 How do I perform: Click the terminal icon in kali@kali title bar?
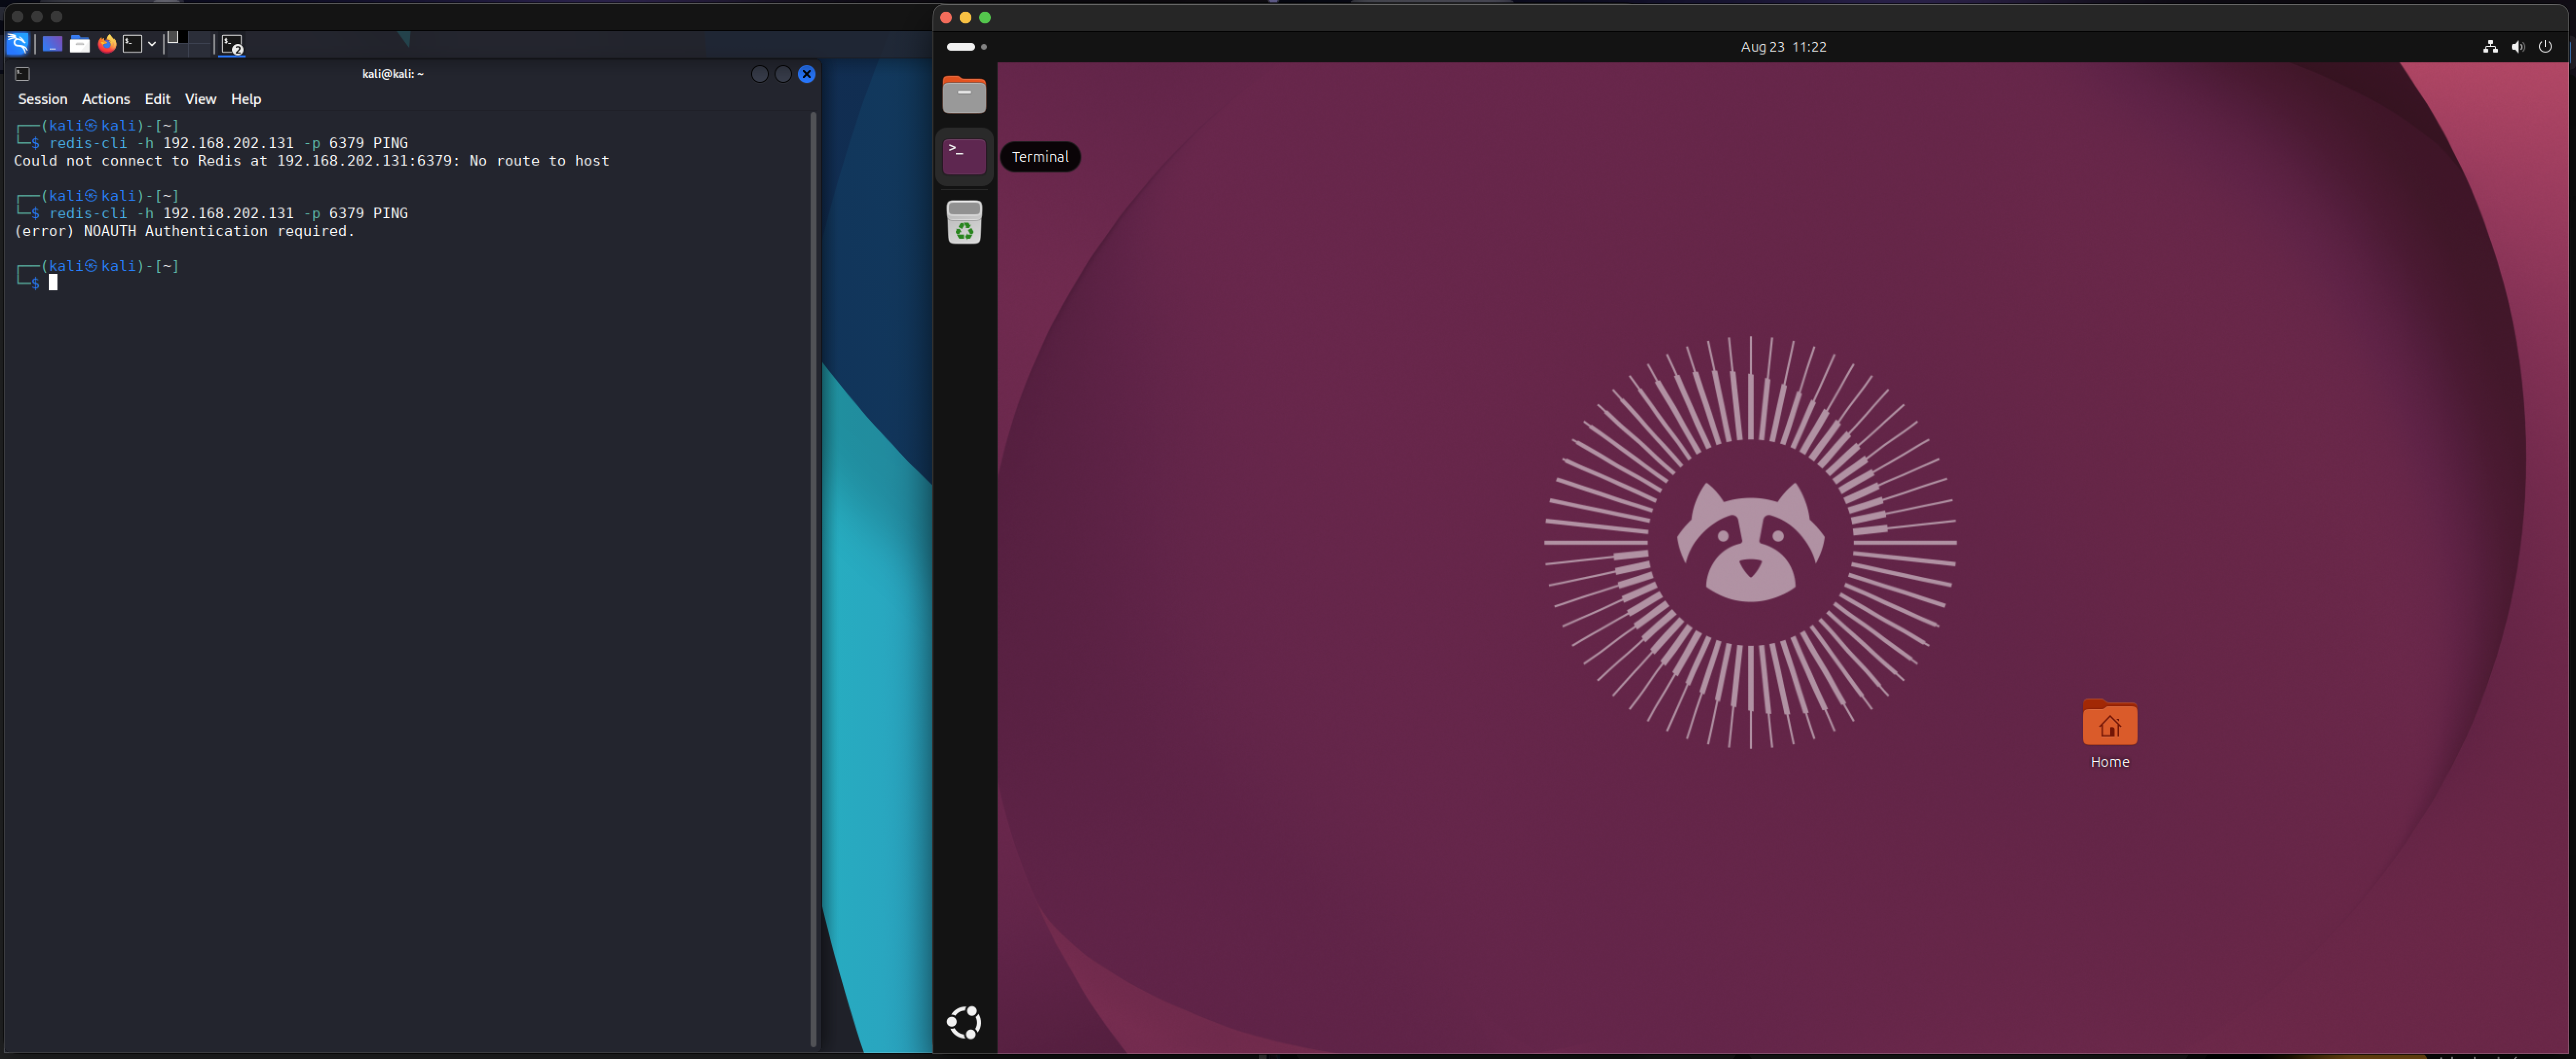click(23, 74)
